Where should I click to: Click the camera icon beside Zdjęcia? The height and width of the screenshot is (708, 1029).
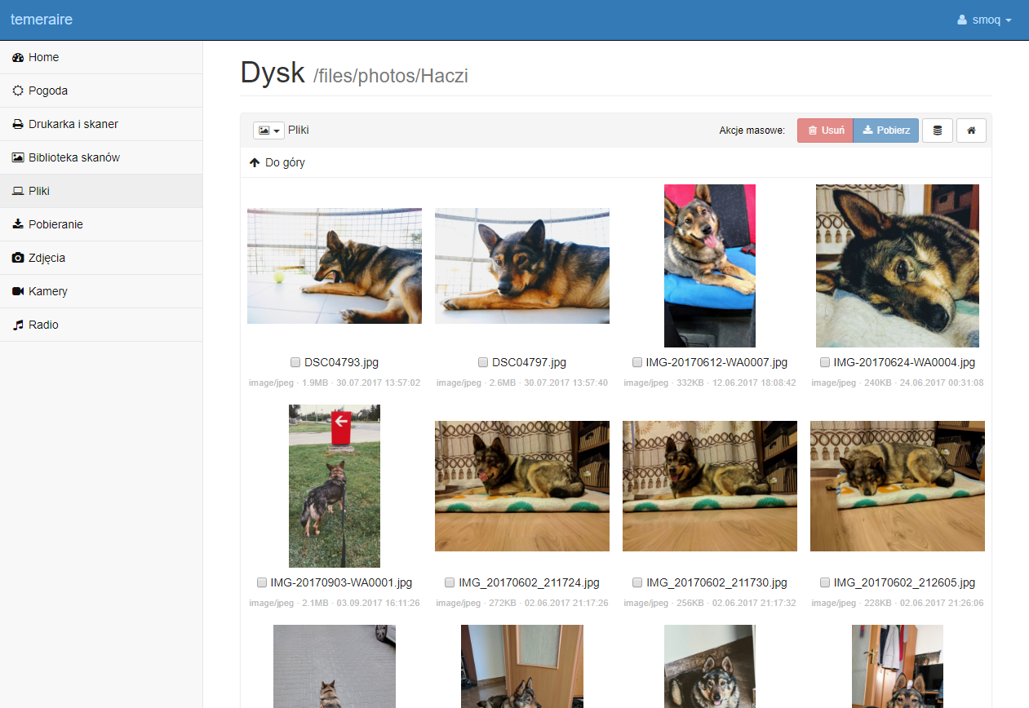click(18, 258)
